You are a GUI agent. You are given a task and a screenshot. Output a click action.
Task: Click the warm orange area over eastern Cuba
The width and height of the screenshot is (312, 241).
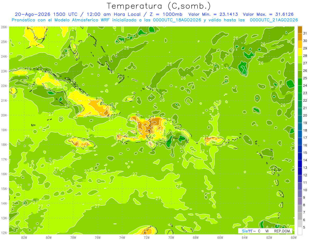pos(100,108)
